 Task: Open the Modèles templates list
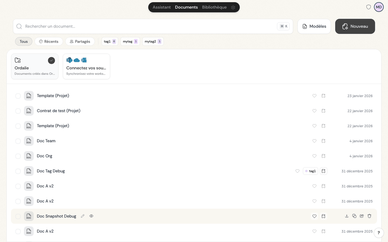[314, 26]
